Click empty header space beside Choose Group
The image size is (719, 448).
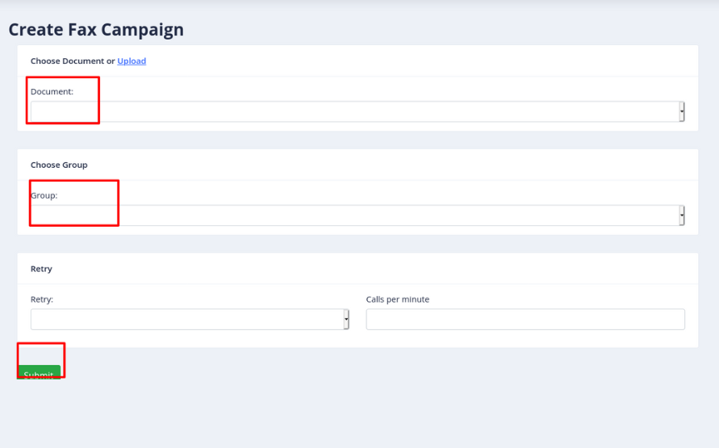[x=390, y=165]
